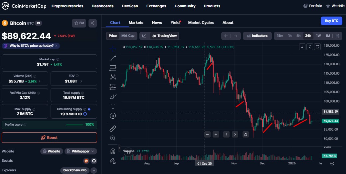Select the ruler measure tool
The width and height of the screenshot is (346, 174).
pos(113,129)
